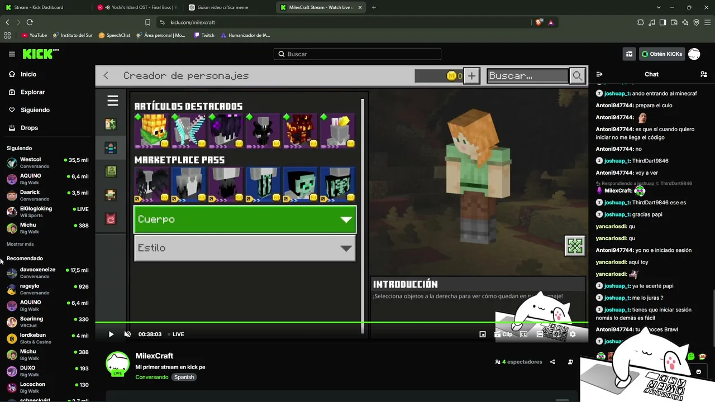The width and height of the screenshot is (715, 402).
Task: Click the plus button beside the coins
Action: [472, 76]
